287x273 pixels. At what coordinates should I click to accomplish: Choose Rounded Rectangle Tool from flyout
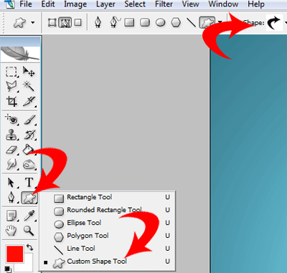click(x=108, y=210)
